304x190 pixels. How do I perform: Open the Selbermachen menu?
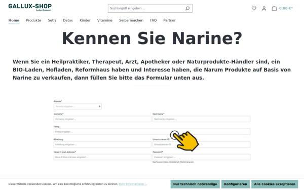coord(131,20)
